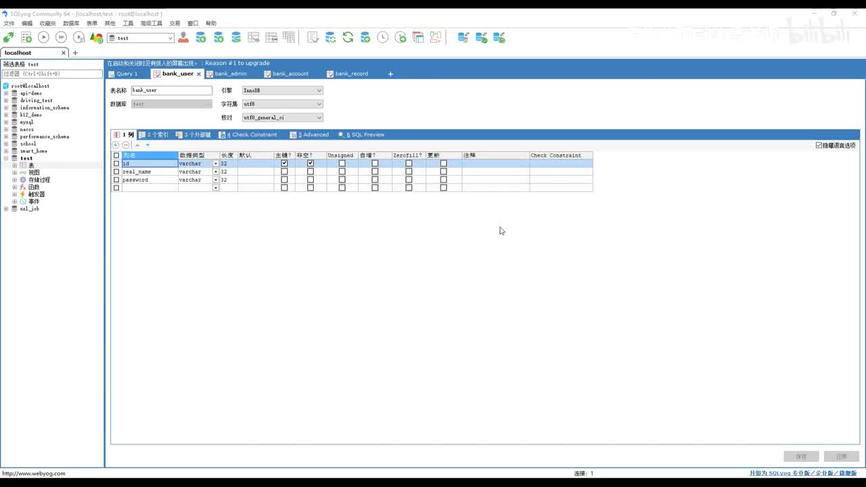
Task: Click the 保存 button
Action: tap(801, 457)
